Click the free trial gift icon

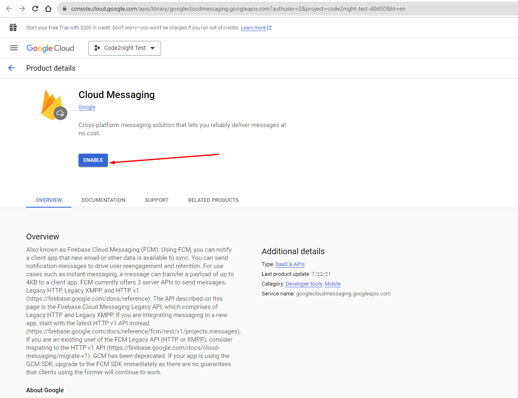[x=13, y=27]
